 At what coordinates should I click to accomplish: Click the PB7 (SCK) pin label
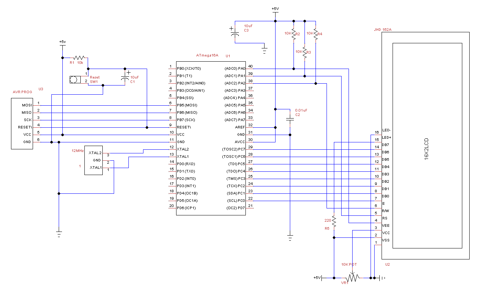click(x=186, y=120)
